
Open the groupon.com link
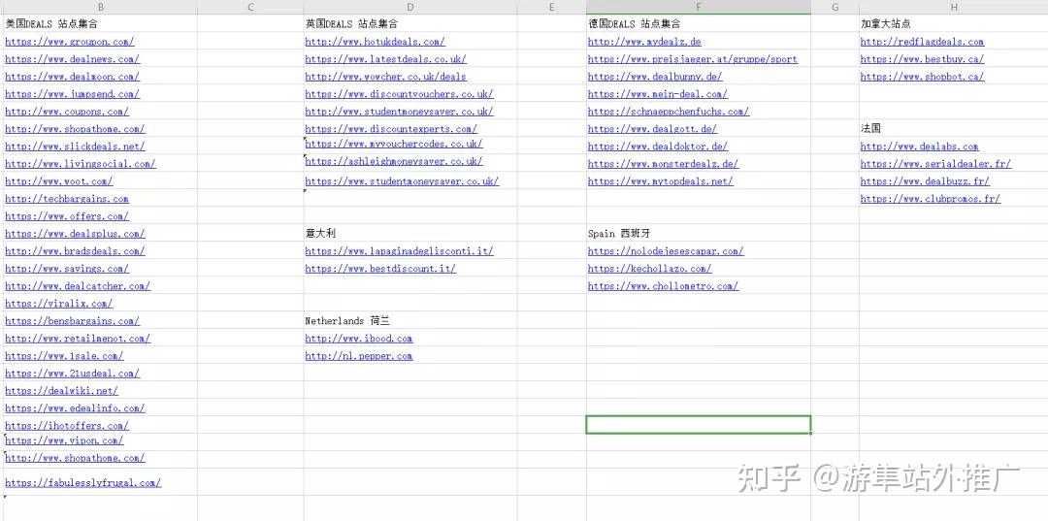click(70, 42)
